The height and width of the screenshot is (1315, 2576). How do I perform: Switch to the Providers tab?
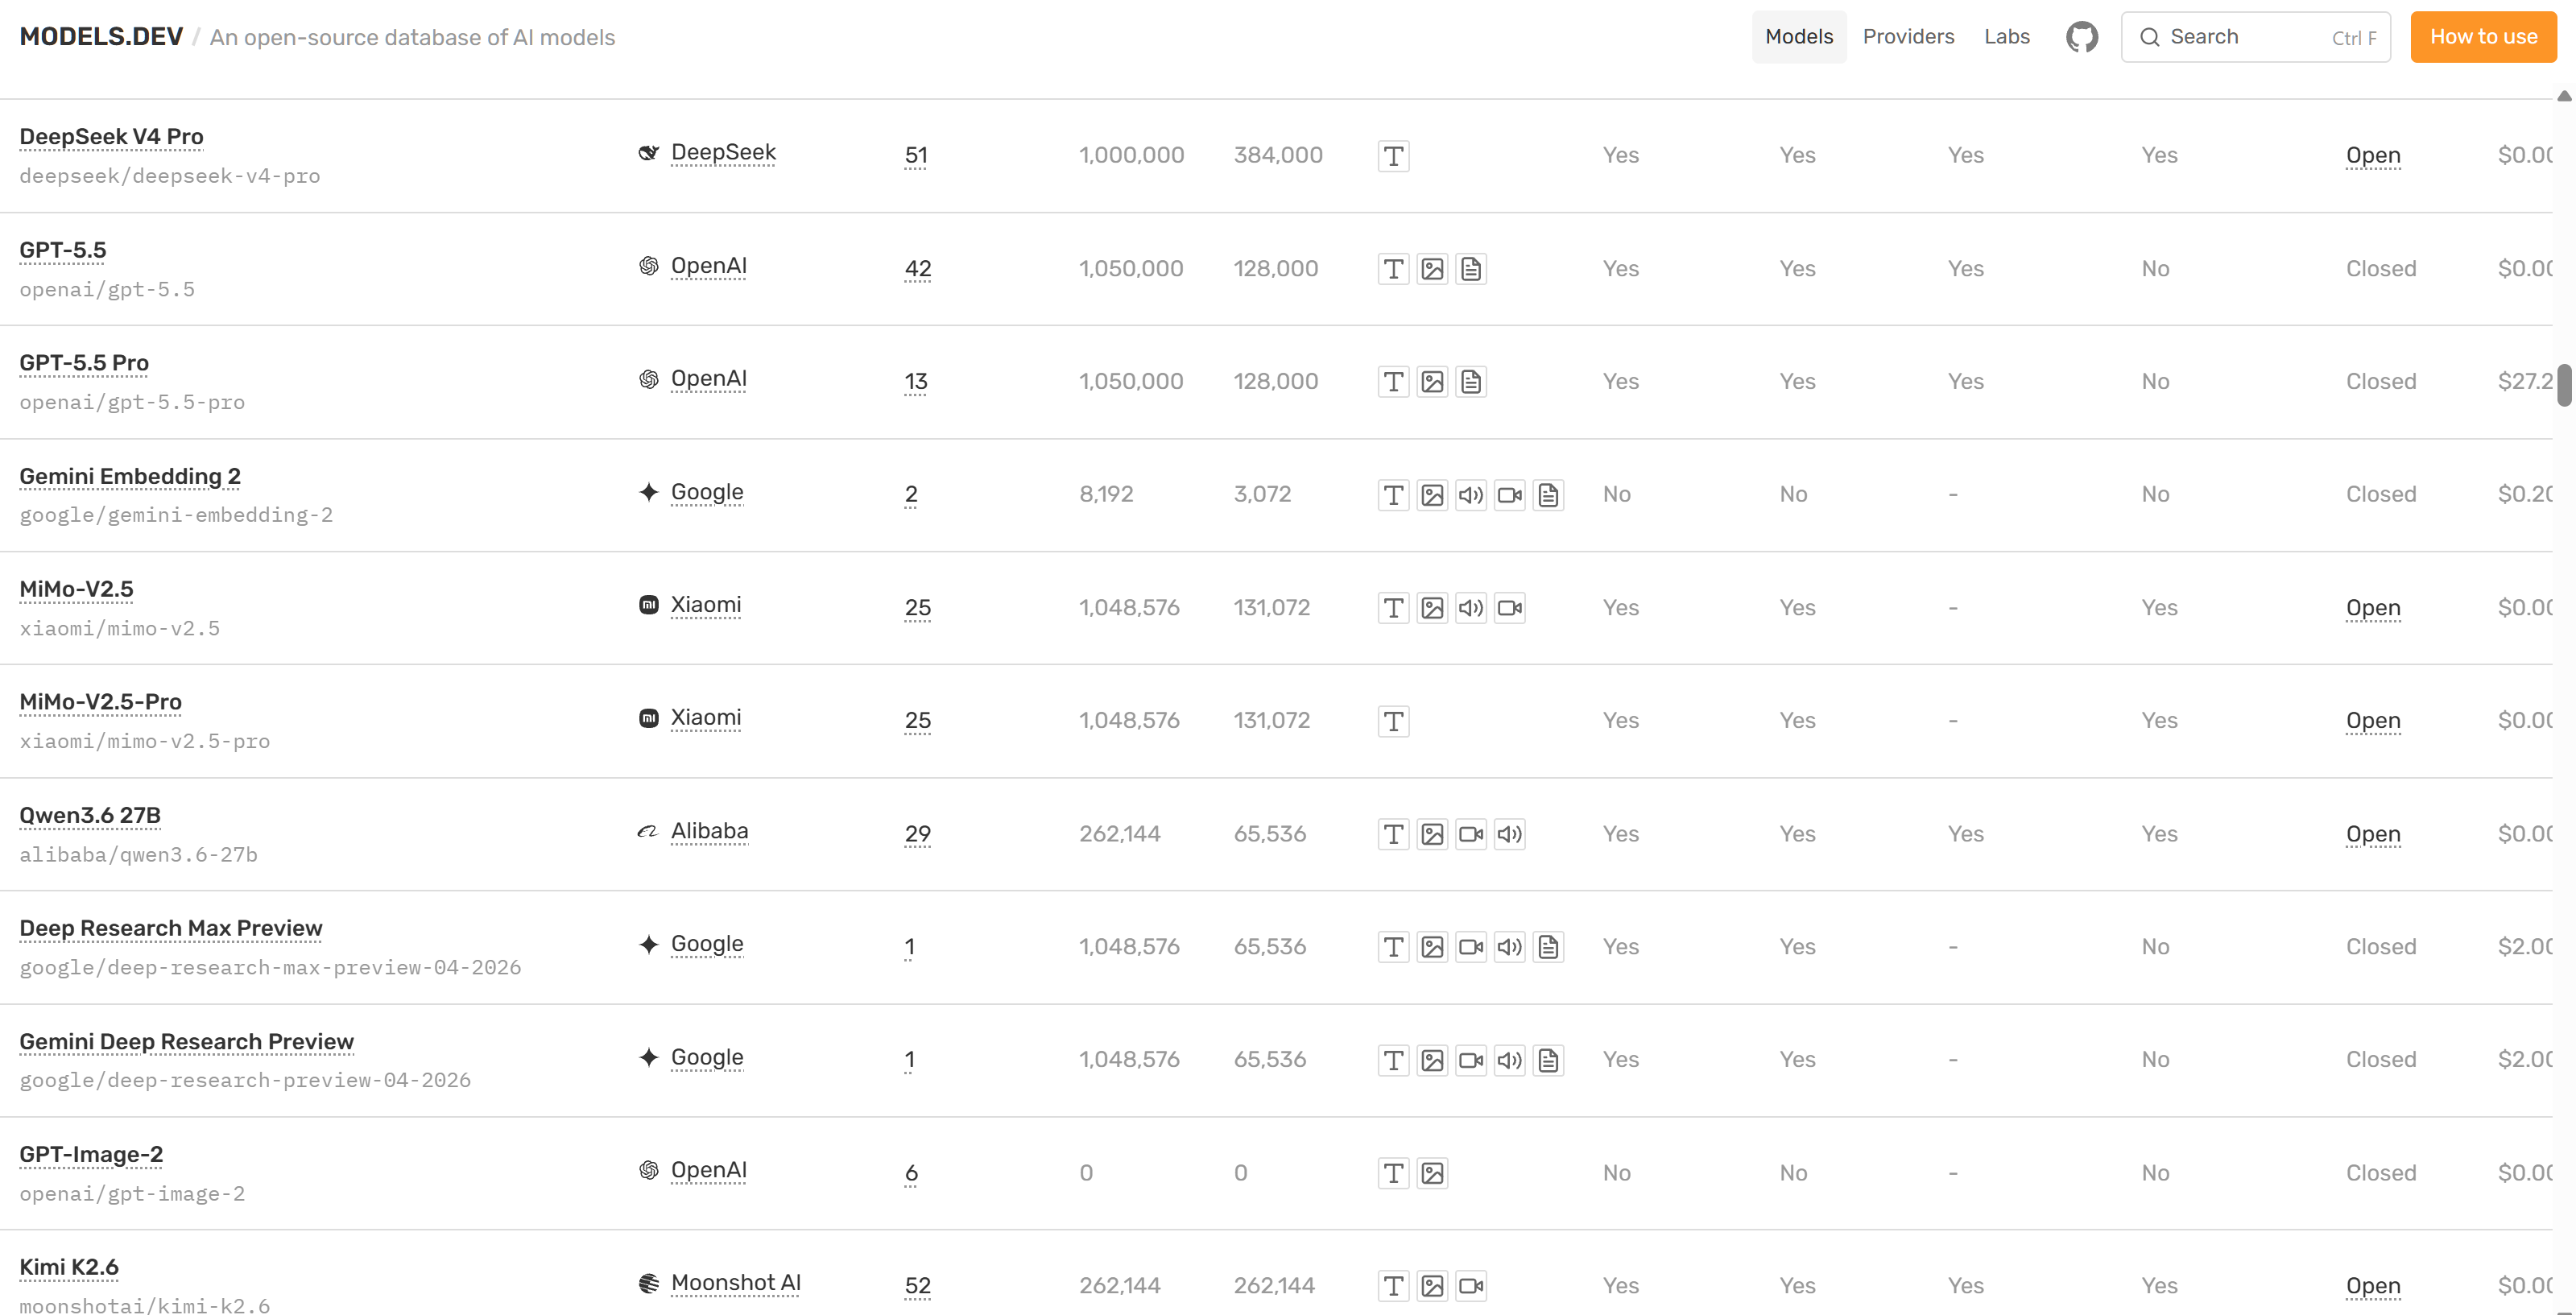(x=1908, y=37)
